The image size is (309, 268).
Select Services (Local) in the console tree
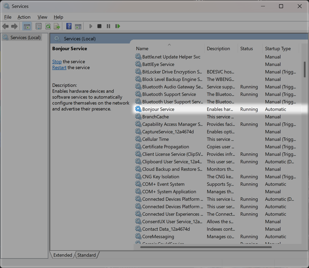(25, 38)
